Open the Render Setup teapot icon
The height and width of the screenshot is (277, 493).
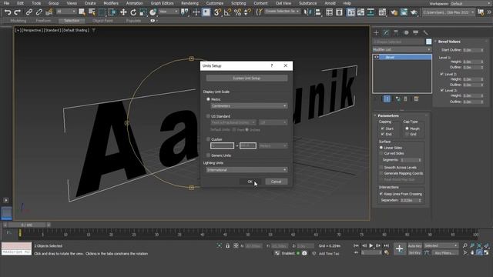394,12
